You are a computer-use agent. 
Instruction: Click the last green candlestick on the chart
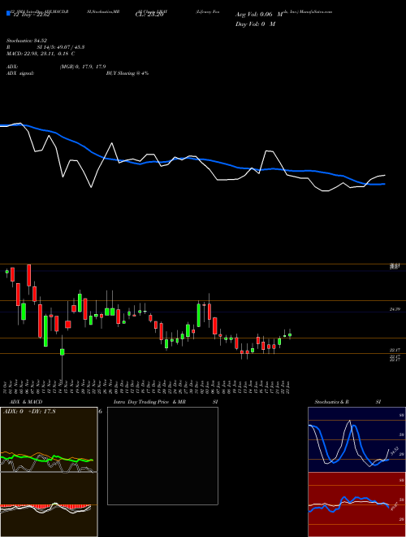(x=290, y=334)
